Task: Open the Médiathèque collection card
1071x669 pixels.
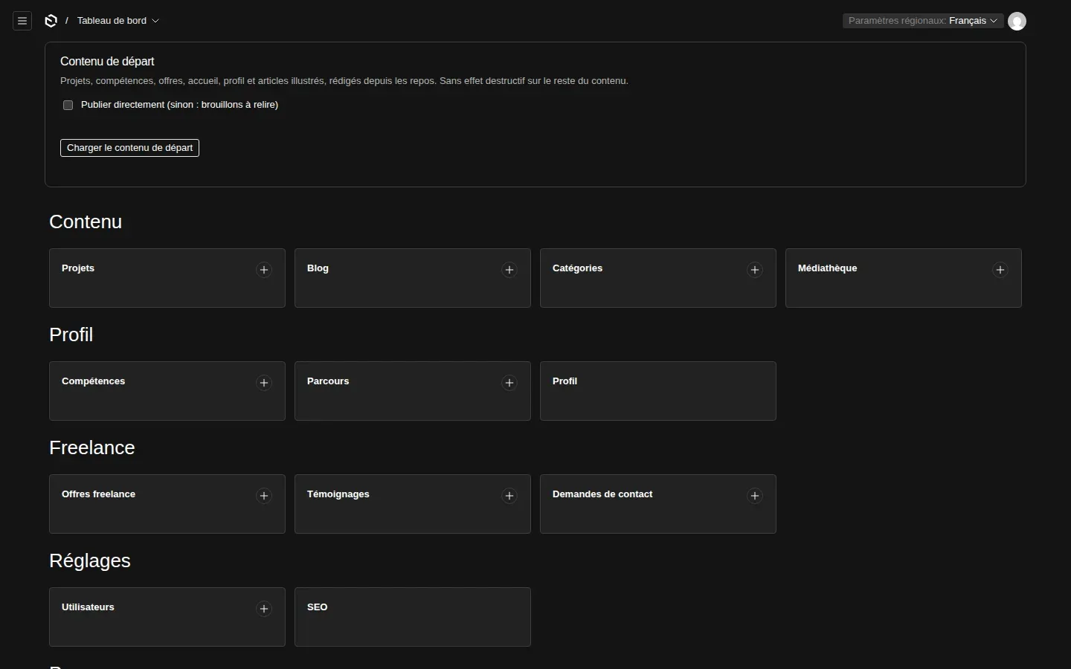Action: [x=904, y=278]
